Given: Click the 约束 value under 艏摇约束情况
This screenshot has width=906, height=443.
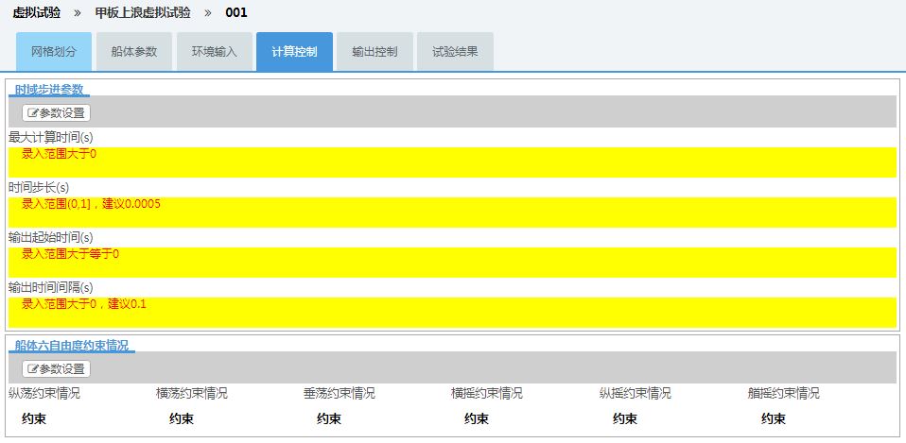Looking at the screenshot, I should point(773,418).
